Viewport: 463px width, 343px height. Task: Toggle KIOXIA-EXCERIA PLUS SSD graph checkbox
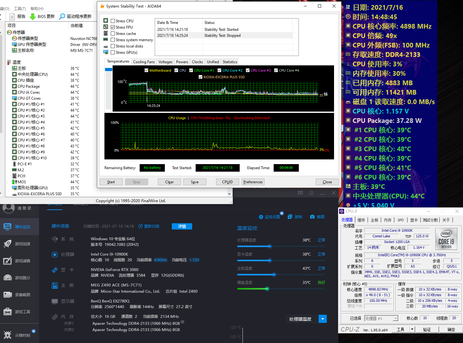click(x=200, y=77)
